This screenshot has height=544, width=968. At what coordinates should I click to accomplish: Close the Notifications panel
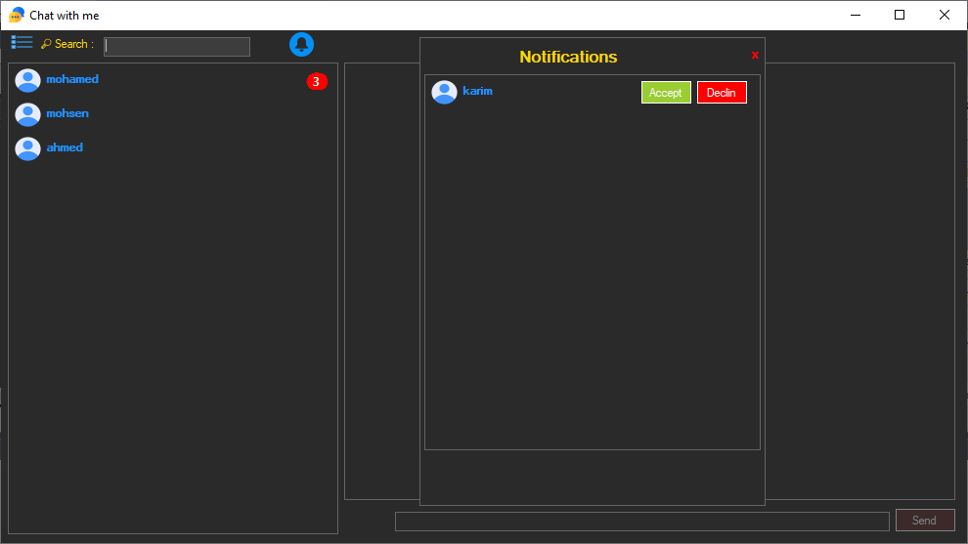coord(755,56)
